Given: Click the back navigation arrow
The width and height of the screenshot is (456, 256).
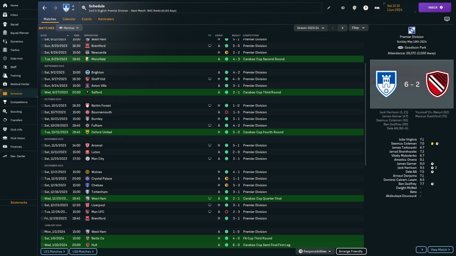Looking at the screenshot, I should pos(45,7).
